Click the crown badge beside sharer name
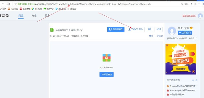This screenshot has width=204, height=98. point(191,28)
